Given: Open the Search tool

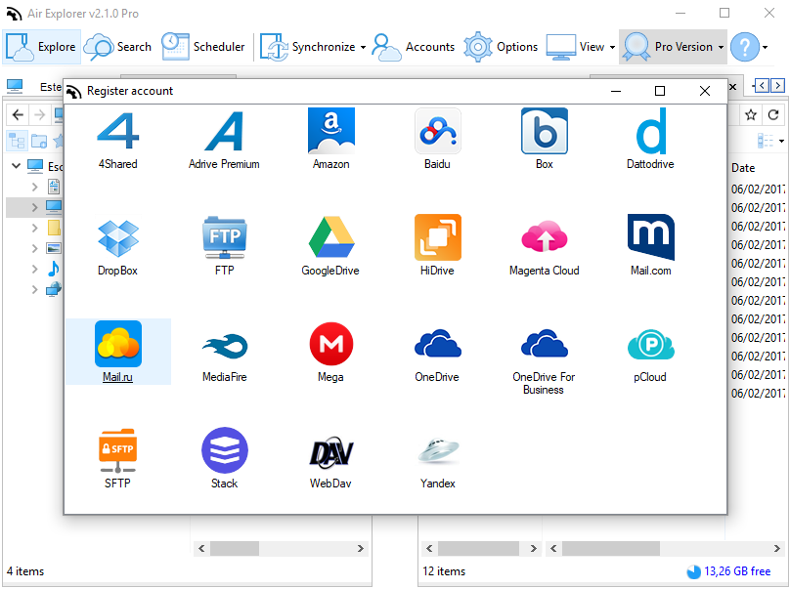Looking at the screenshot, I should (117, 47).
